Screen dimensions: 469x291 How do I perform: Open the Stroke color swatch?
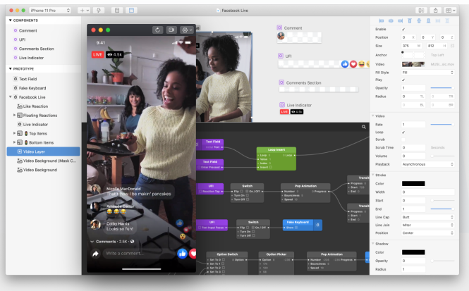point(413,183)
